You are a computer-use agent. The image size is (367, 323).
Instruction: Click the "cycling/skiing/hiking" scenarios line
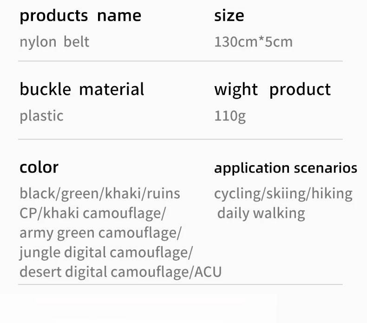tap(283, 193)
